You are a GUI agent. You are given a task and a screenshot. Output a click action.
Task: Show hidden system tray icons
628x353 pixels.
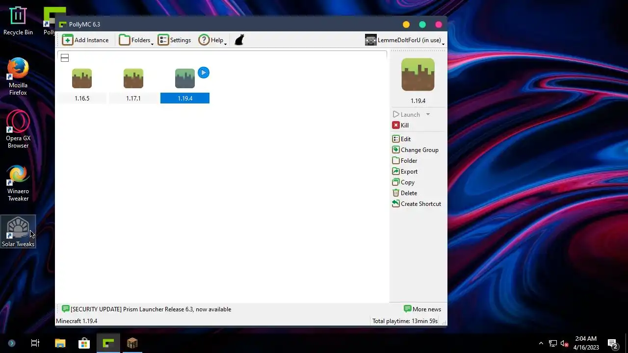click(x=541, y=343)
